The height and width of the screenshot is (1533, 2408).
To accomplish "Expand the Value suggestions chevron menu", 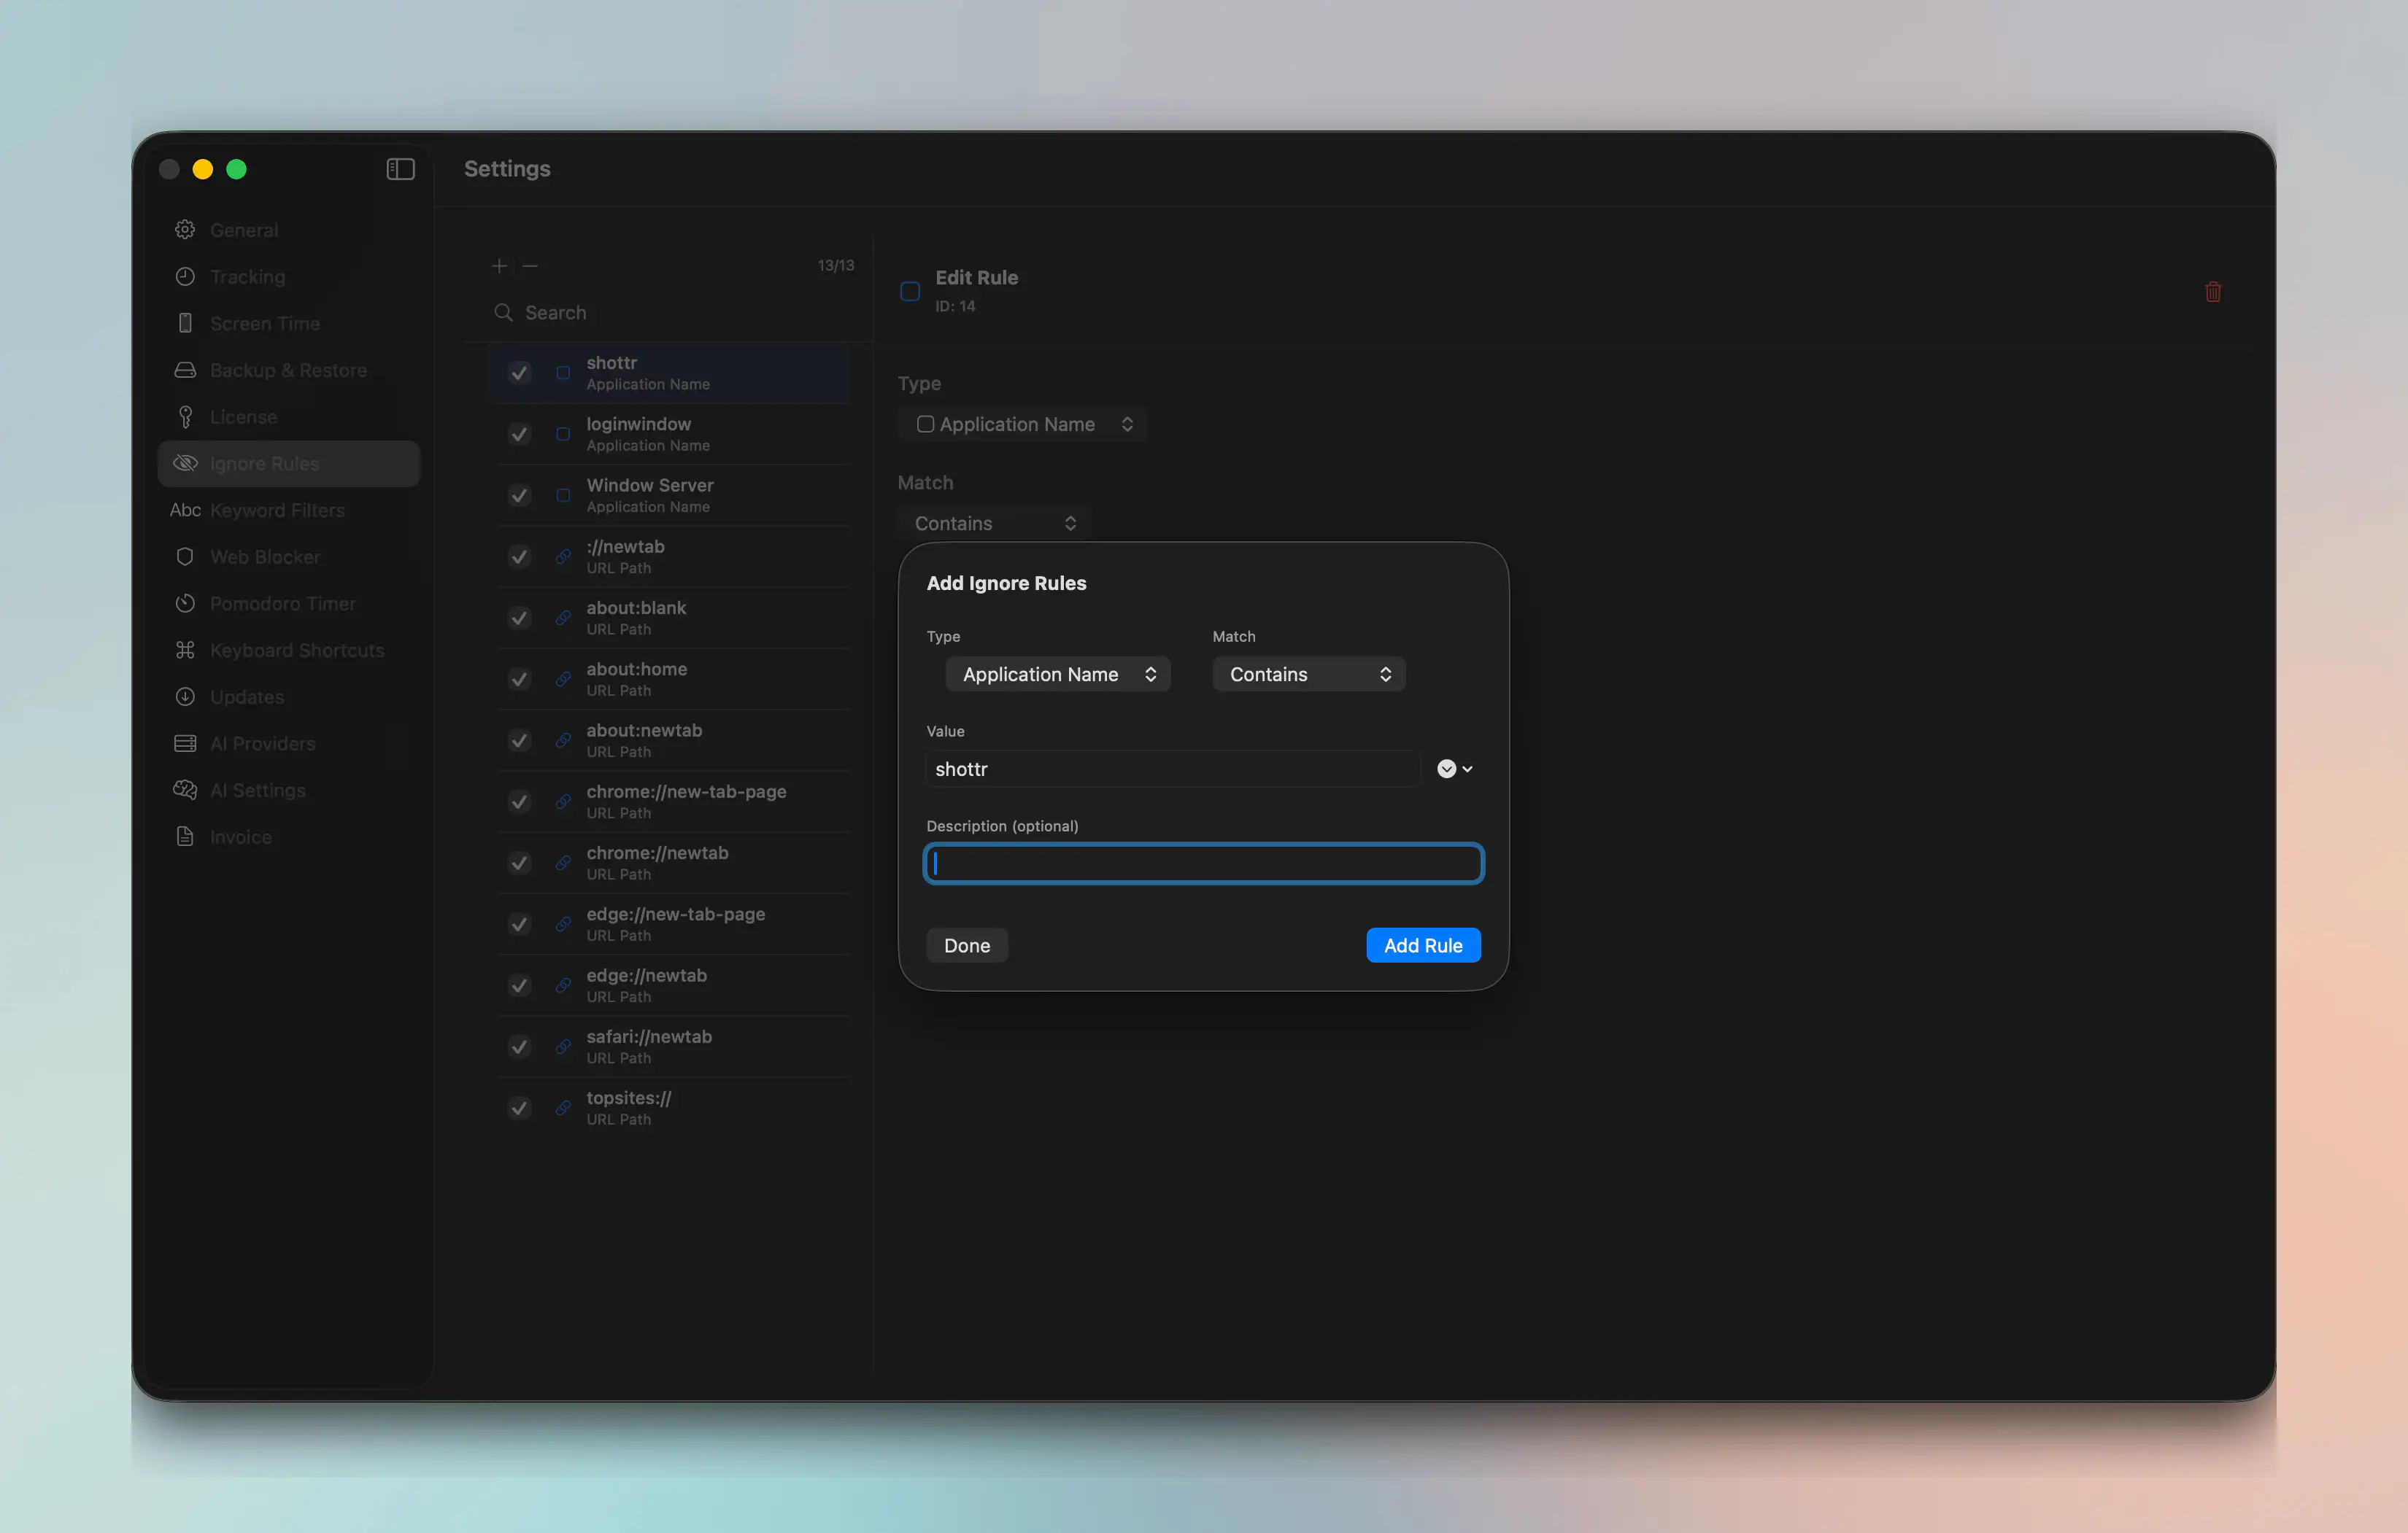I will [x=1455, y=769].
